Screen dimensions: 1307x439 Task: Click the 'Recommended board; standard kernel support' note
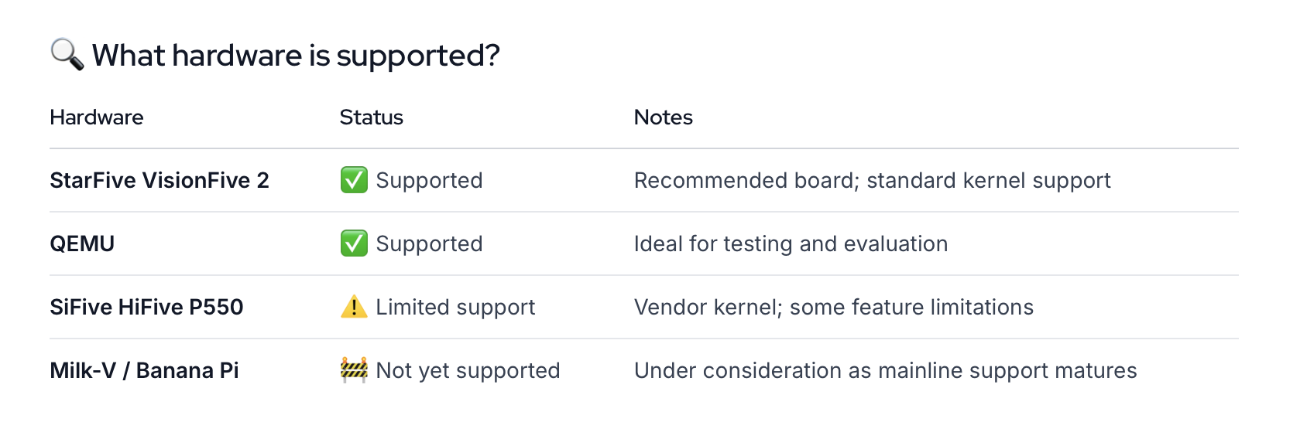click(x=873, y=181)
